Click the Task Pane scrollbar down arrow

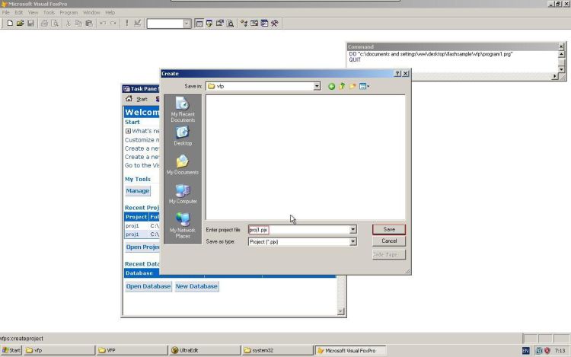(341, 311)
